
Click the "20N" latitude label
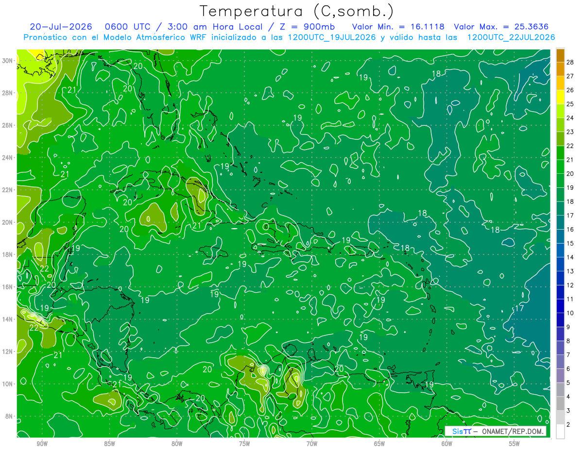click(7, 222)
